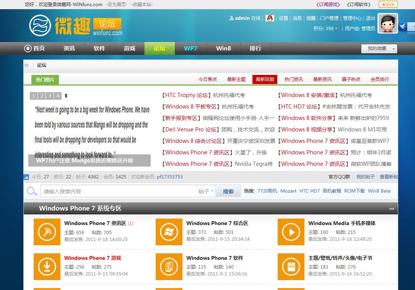Select the 圈子热点 tab

click(351, 79)
